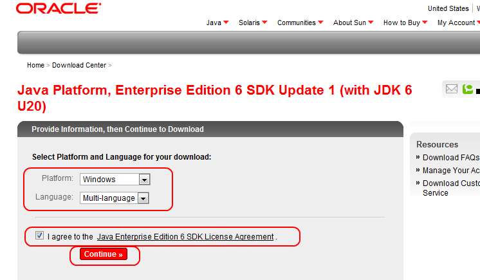This screenshot has height=280, width=480.
Task: Open the Language dropdown
Action: [x=143, y=198]
